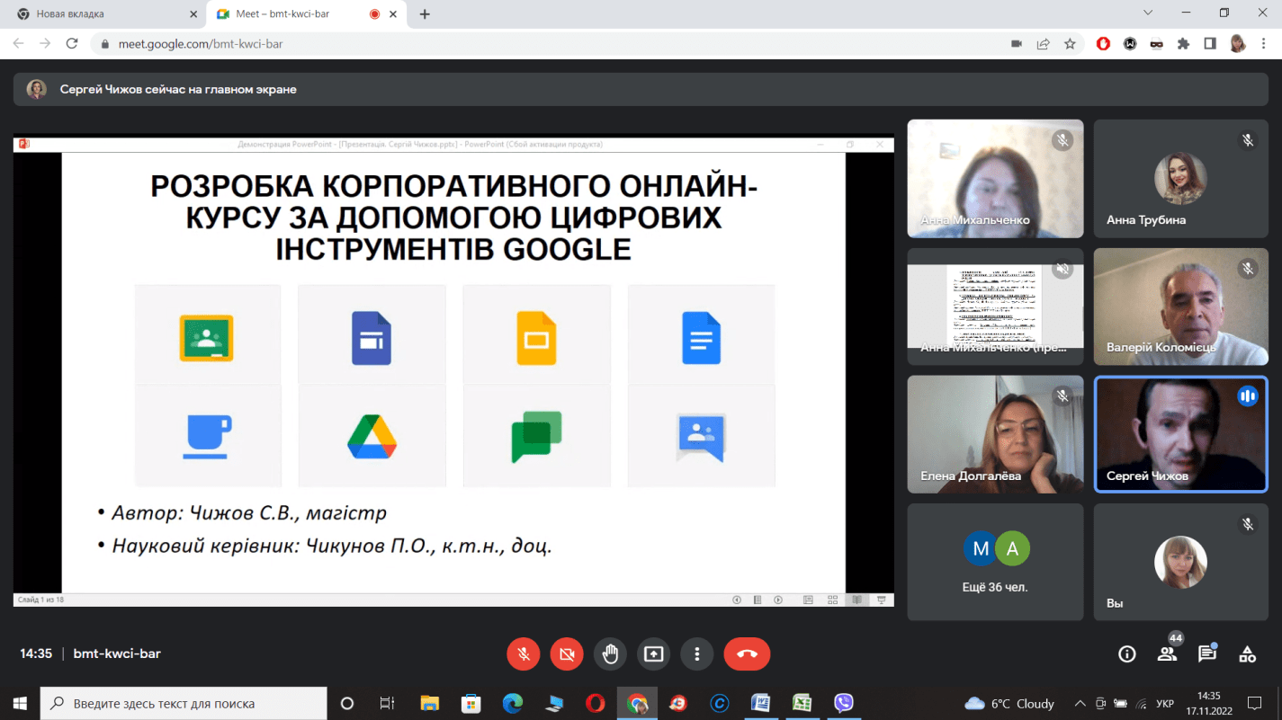Click the 'Сергей Чижов сейчас на главном экране' banner
This screenshot has height=720, width=1282.
tap(641, 90)
